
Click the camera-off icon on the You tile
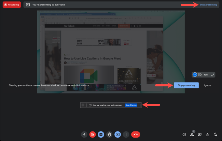[200, 75]
